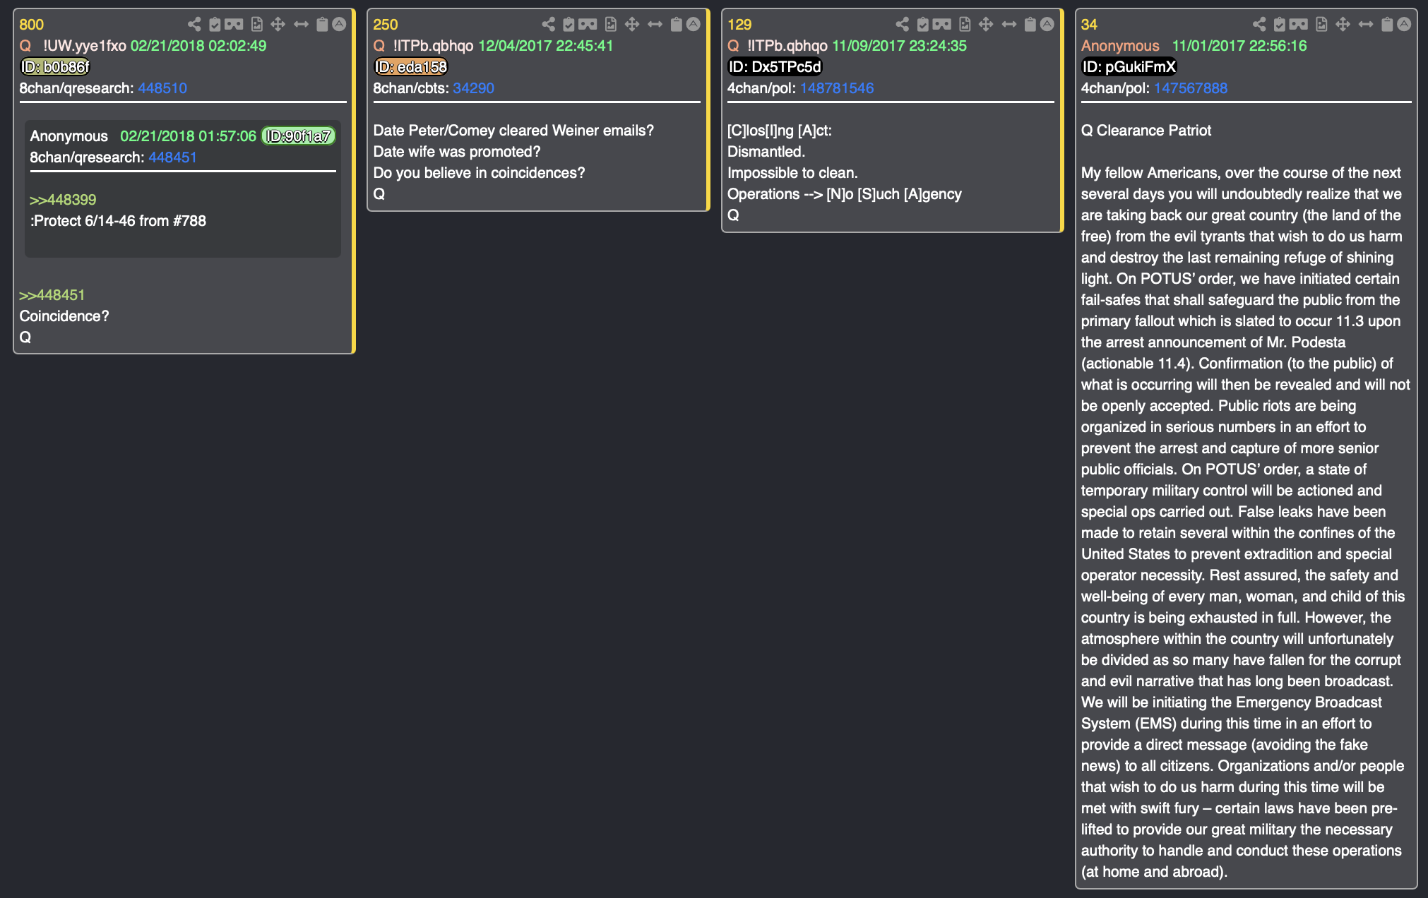This screenshot has height=898, width=1428.
Task: Click the circled A icon on post 250
Action: (694, 25)
